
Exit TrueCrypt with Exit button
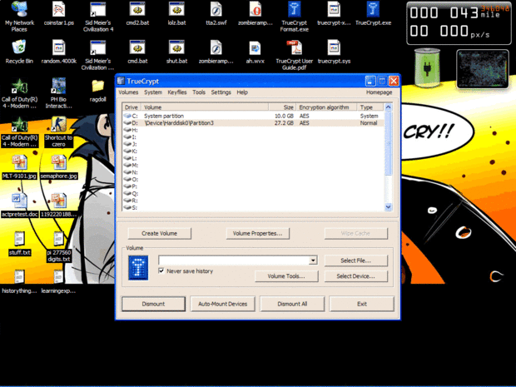tap(362, 304)
